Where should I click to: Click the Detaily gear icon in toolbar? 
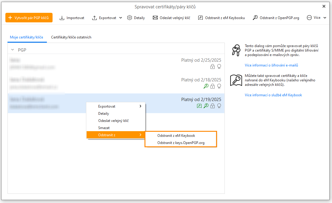(130, 18)
